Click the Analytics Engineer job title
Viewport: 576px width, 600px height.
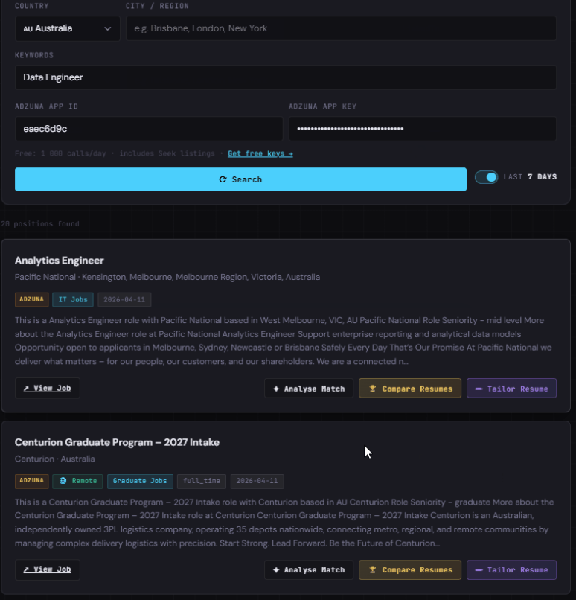(60, 261)
